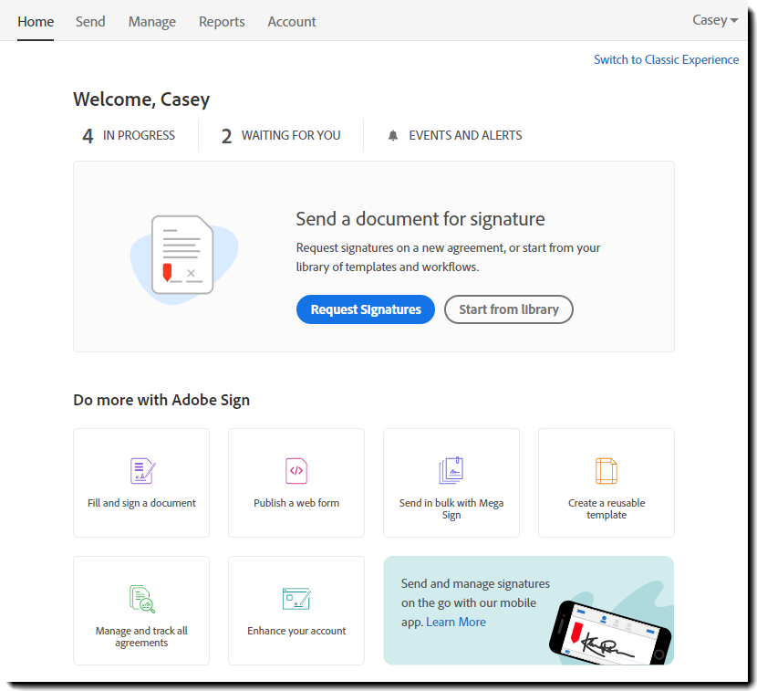Switch to the Reports tab

222,22
